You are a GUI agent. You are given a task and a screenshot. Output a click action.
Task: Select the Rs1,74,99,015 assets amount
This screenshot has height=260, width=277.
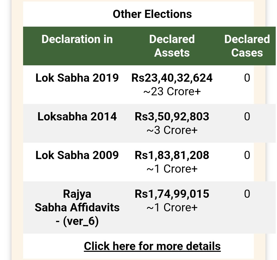tap(172, 194)
